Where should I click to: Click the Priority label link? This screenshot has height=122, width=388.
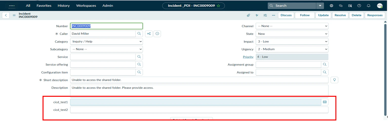click(x=248, y=57)
